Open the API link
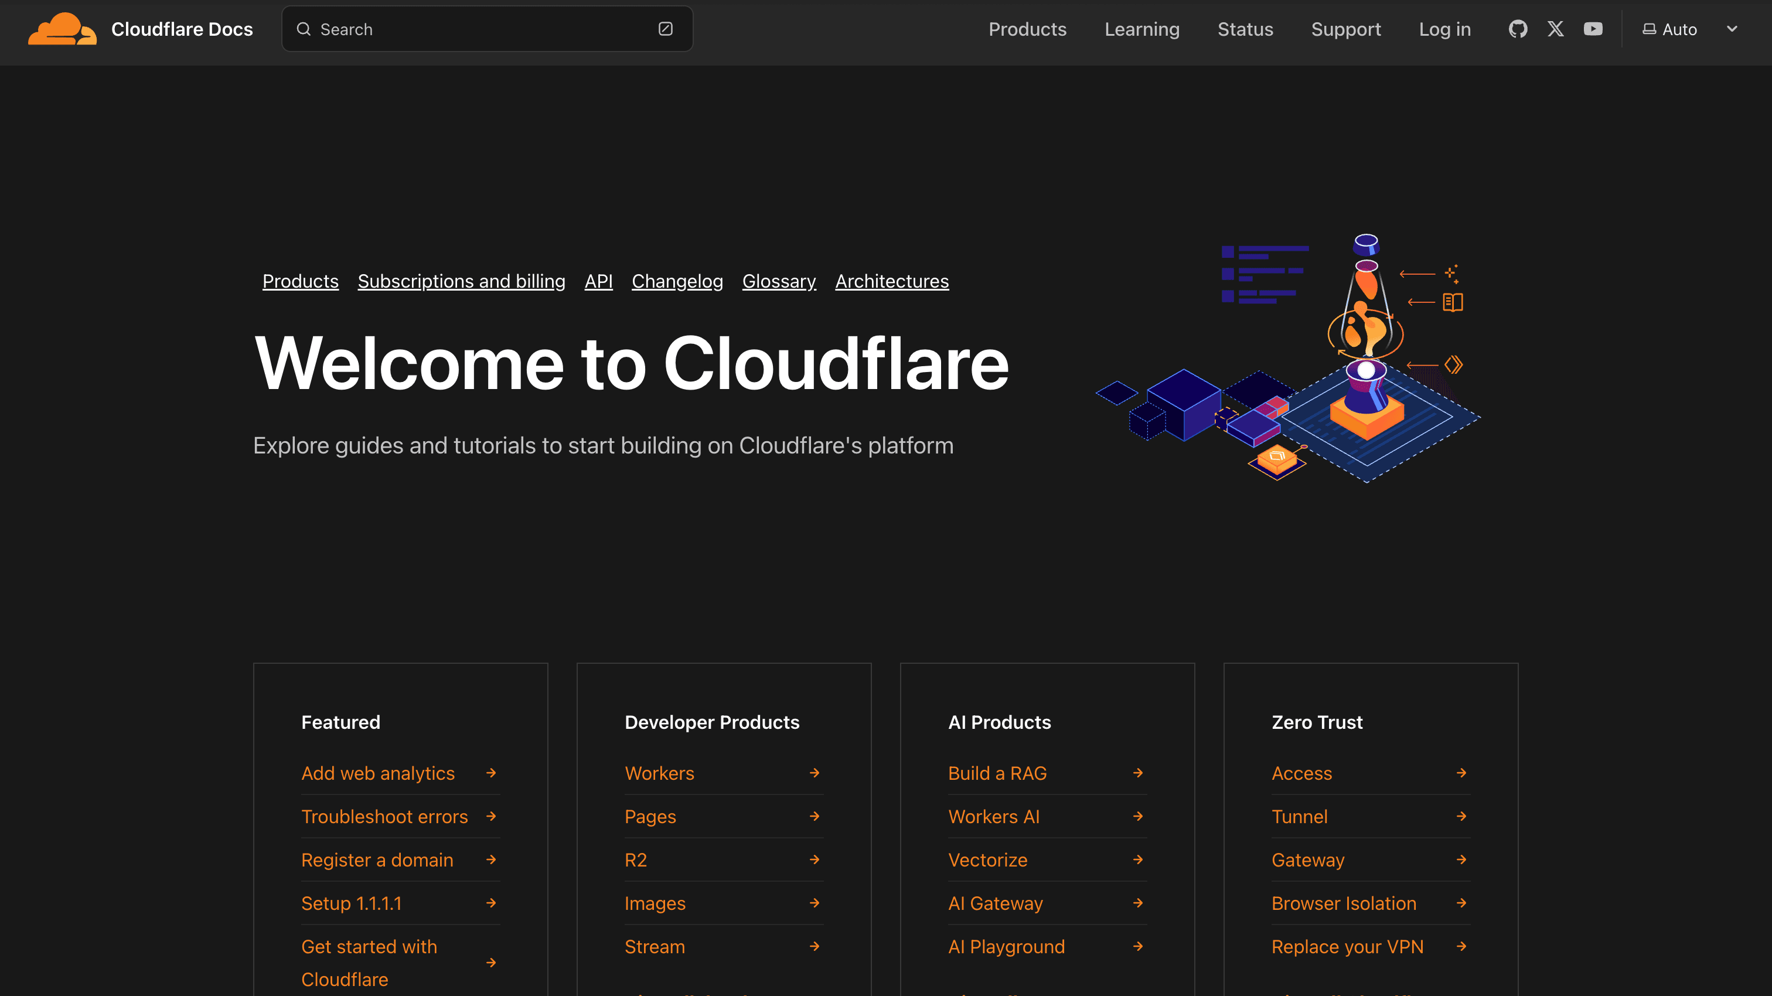The image size is (1772, 996). tap(598, 281)
